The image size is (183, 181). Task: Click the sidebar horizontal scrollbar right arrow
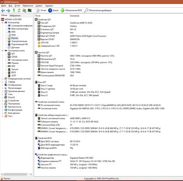(31, 174)
